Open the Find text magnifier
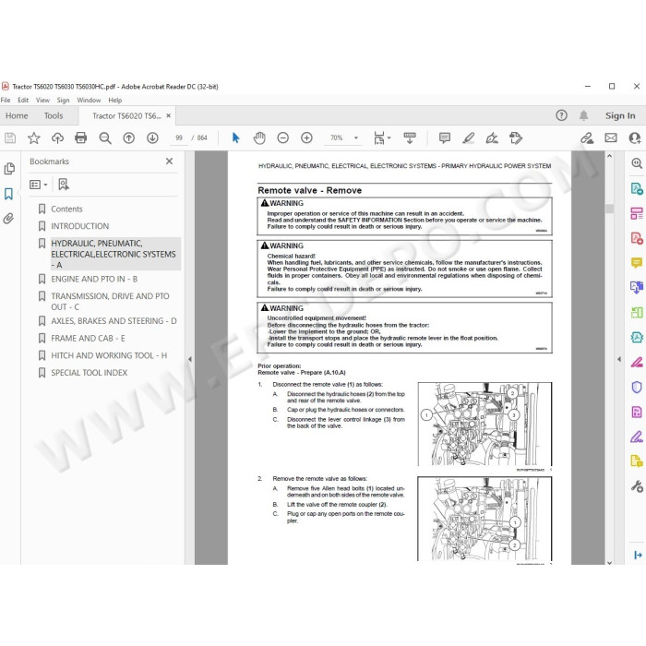This screenshot has width=646, height=646. pos(105,138)
